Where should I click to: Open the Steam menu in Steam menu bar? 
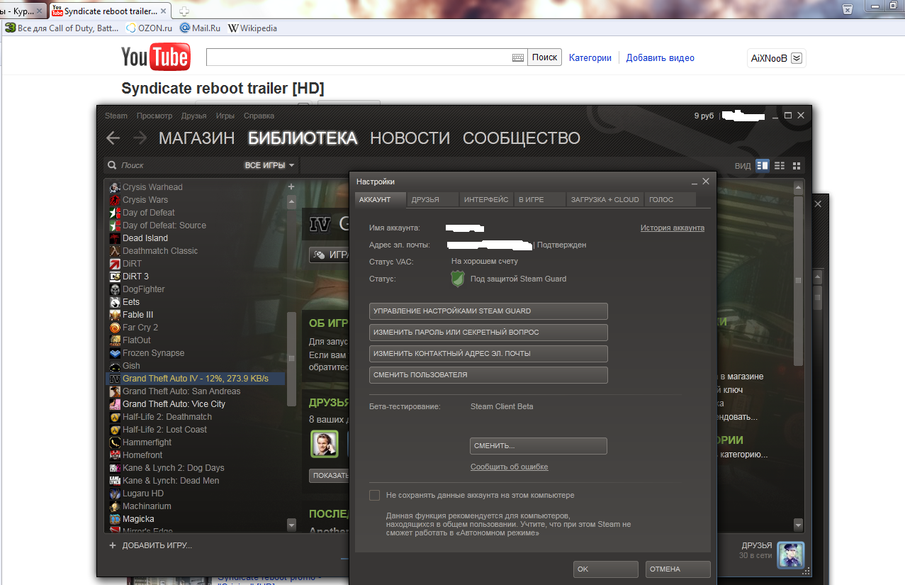(116, 116)
